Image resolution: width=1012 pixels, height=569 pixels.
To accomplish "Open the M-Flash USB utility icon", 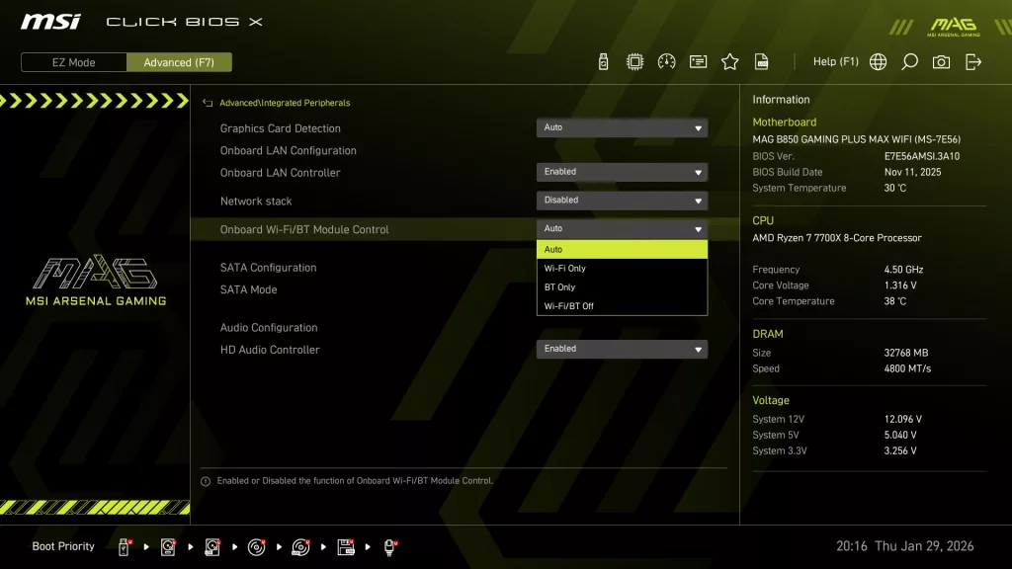I will click(x=603, y=60).
